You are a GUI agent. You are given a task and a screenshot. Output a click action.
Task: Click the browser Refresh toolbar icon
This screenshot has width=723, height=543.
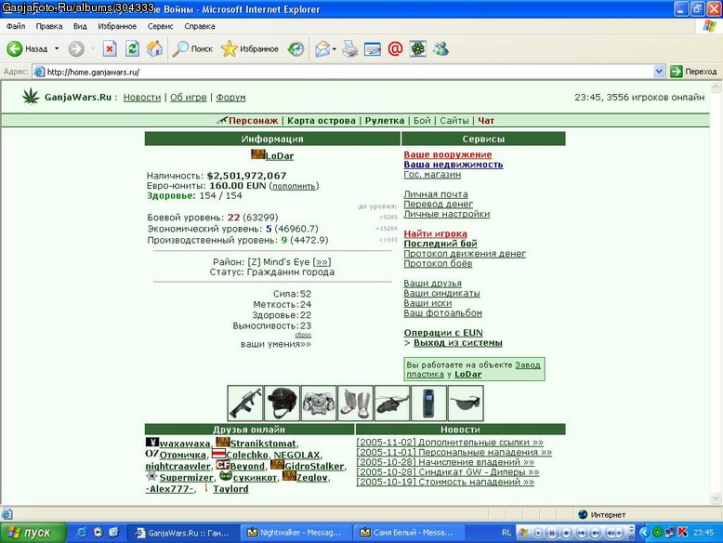[x=132, y=48]
